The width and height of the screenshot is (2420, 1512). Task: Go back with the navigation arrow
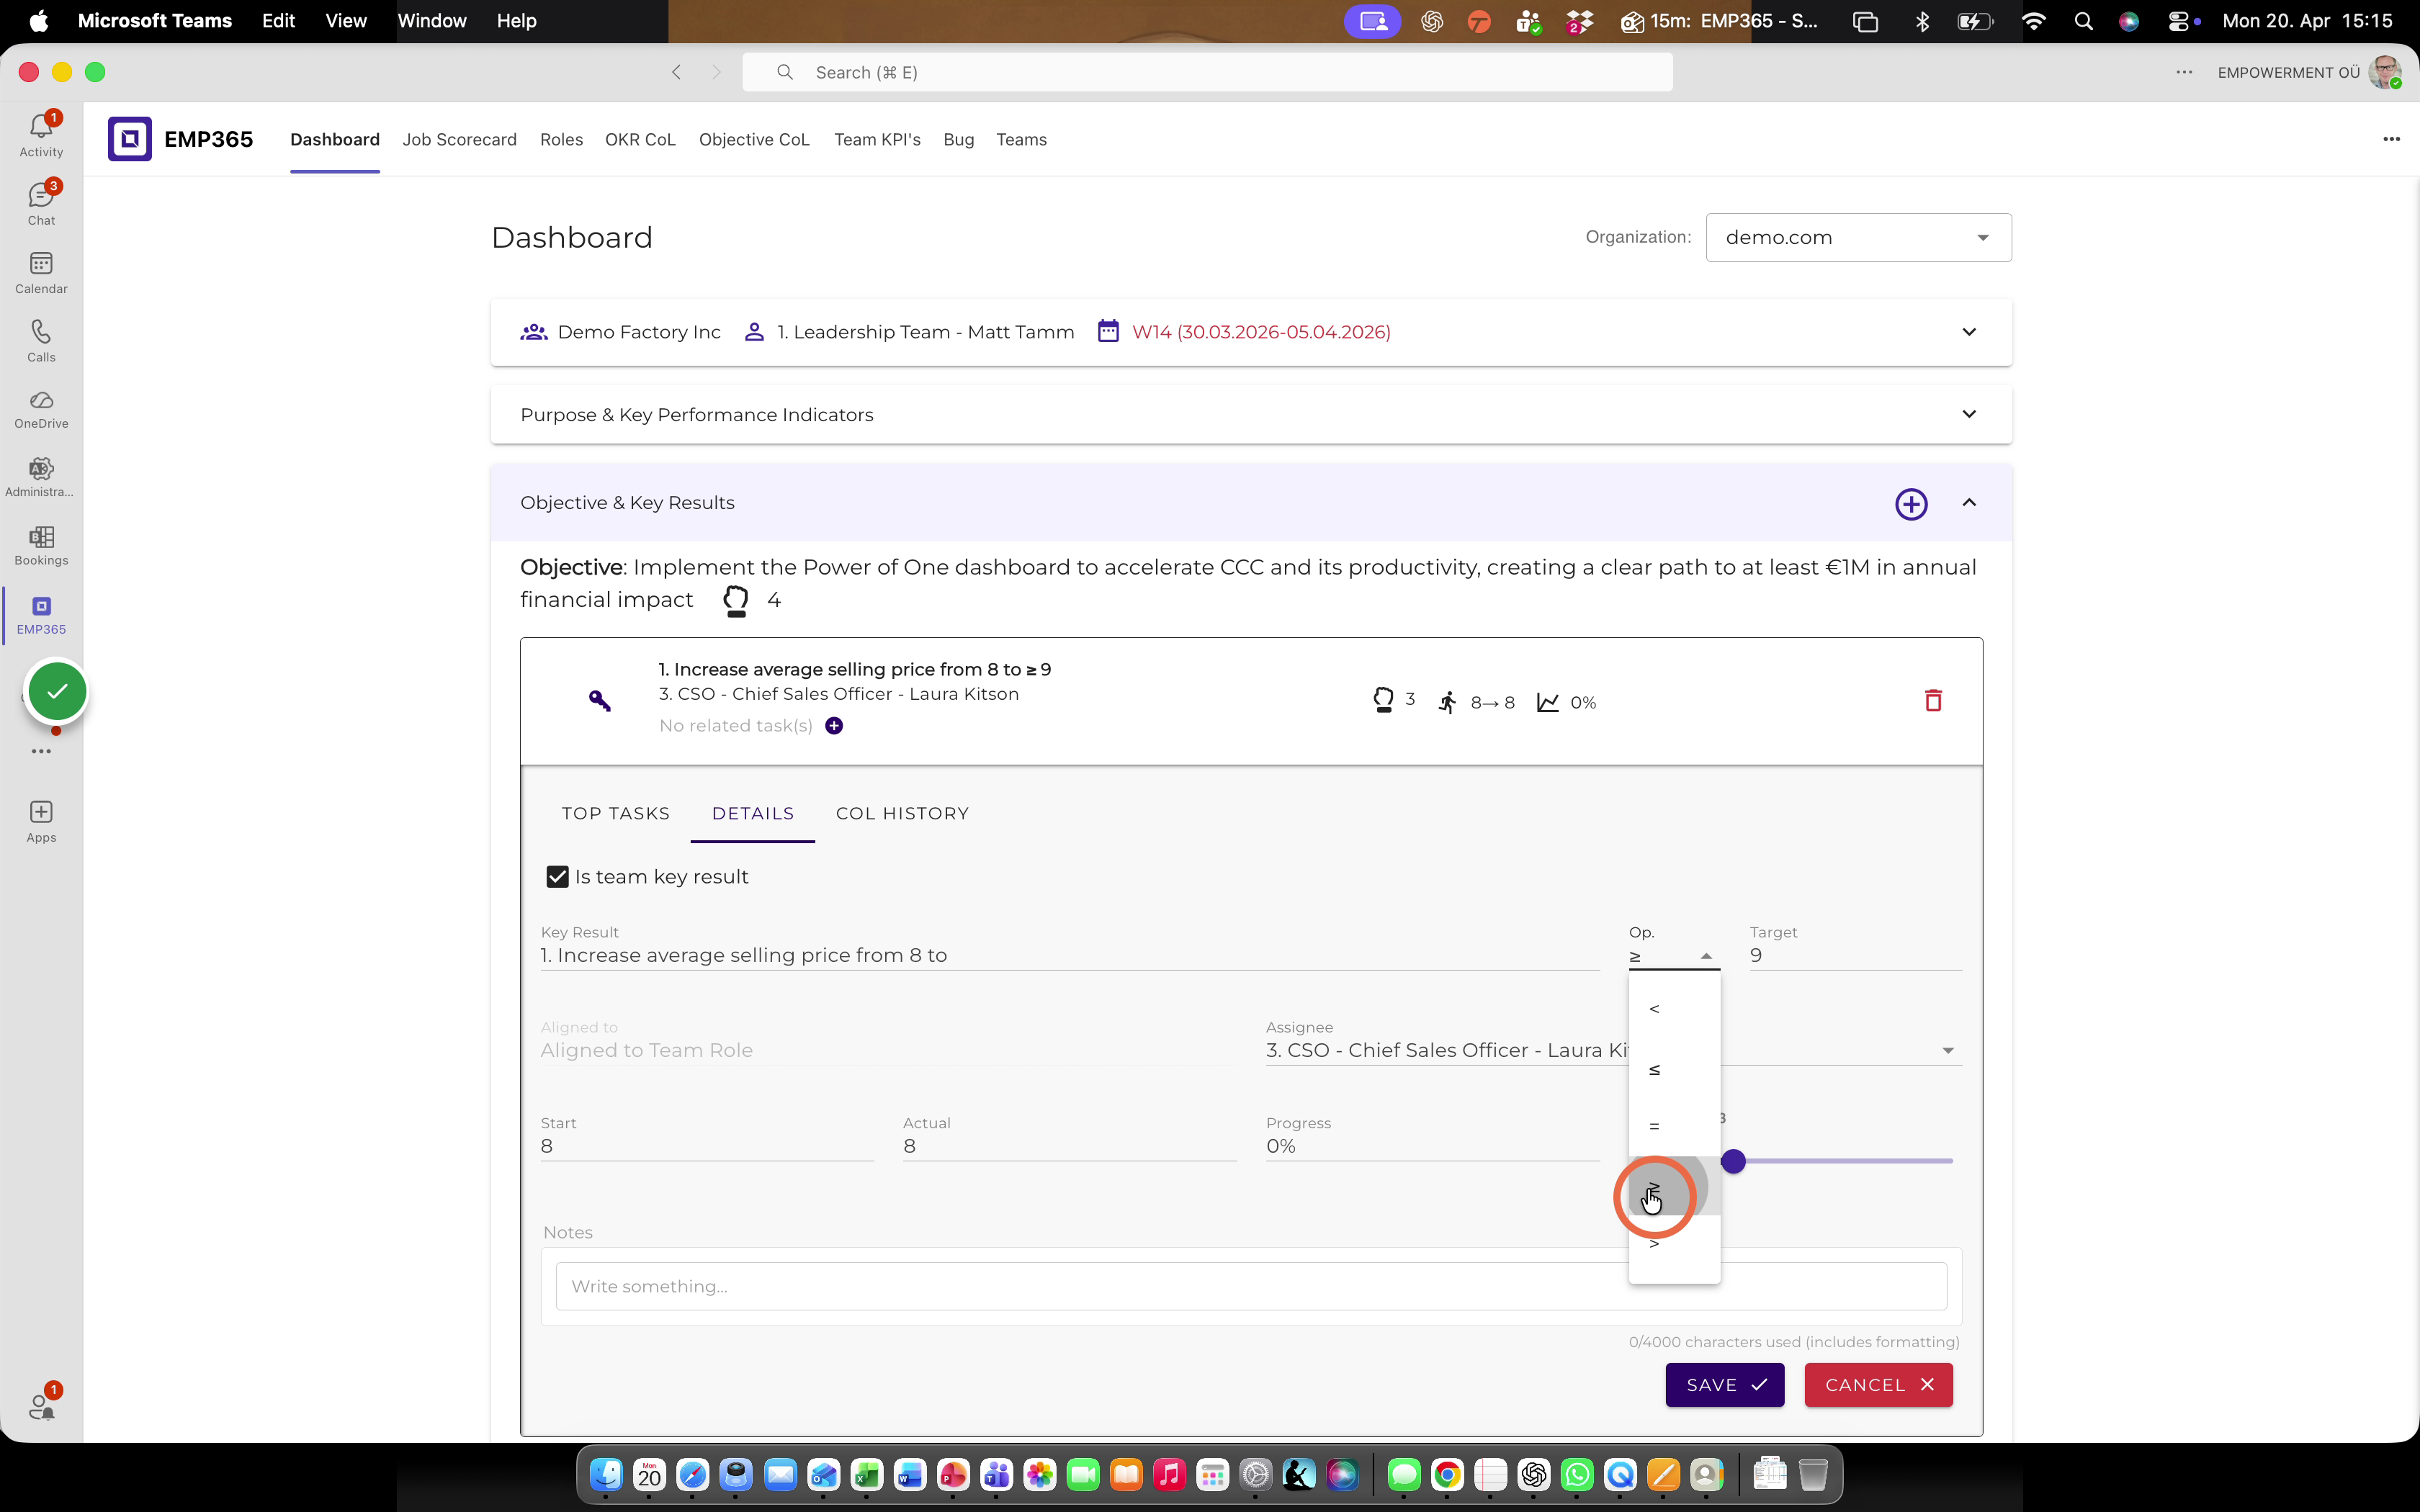[x=677, y=72]
